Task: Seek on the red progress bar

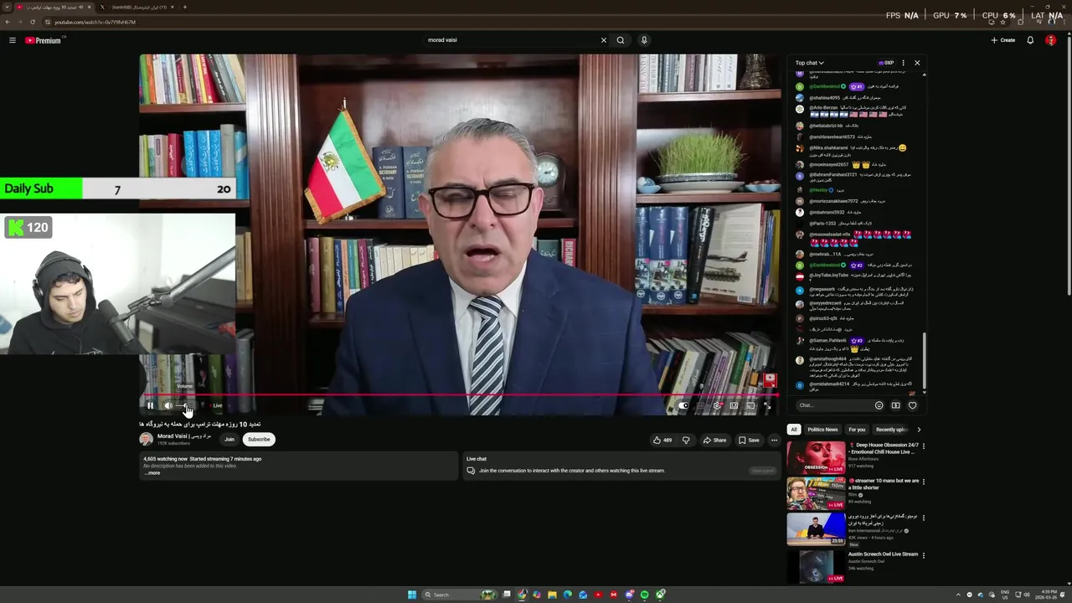Action: tap(461, 394)
